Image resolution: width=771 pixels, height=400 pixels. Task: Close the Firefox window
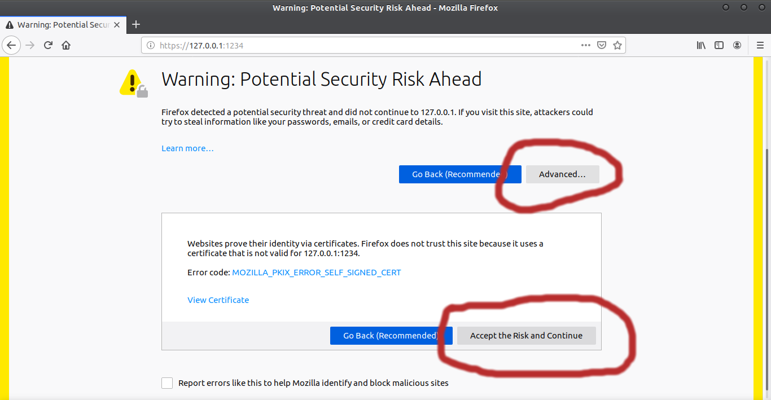click(762, 7)
